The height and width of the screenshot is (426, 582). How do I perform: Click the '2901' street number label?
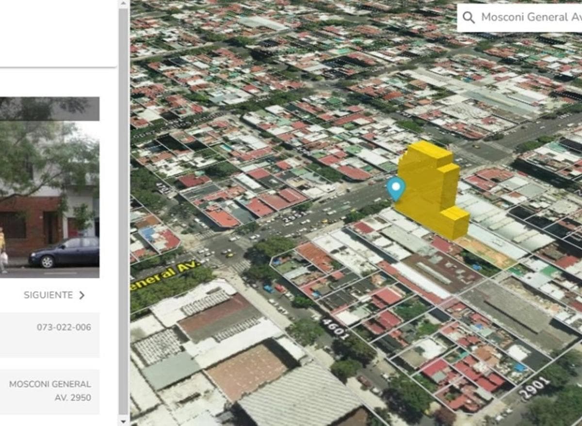pos(535,388)
